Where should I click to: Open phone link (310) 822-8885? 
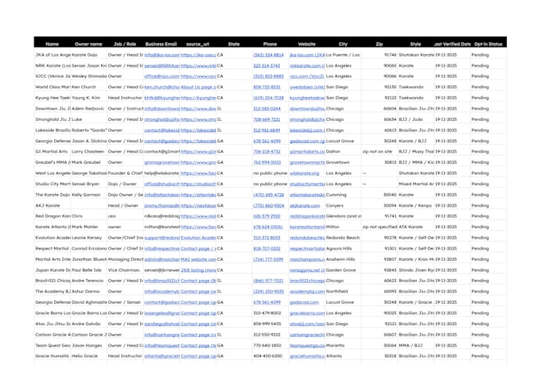coord(268,76)
